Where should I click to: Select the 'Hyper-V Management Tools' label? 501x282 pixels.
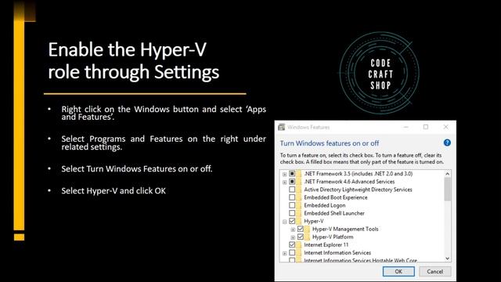(x=345, y=229)
